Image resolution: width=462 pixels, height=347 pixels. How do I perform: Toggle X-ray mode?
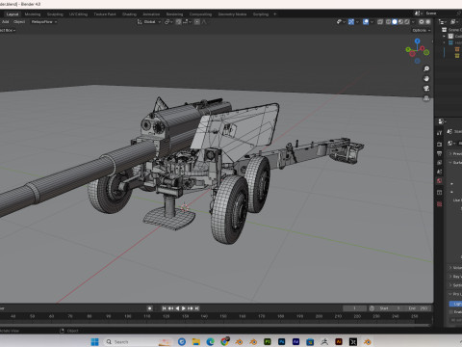point(380,22)
